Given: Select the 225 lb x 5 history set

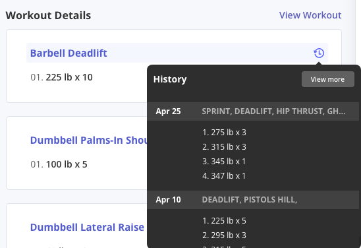Looking at the screenshot, I should point(224,220).
